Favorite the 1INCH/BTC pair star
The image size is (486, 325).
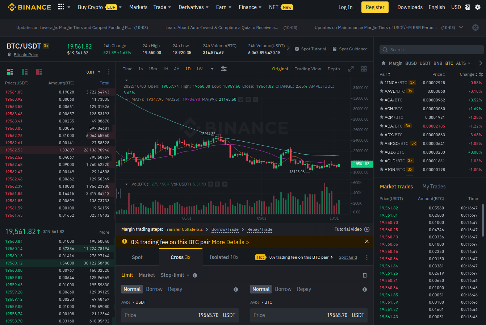382,83
